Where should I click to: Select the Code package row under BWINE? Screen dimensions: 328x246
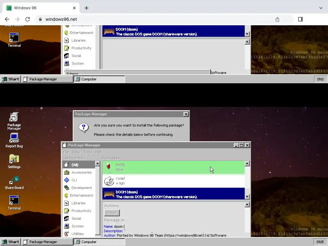click(173, 181)
